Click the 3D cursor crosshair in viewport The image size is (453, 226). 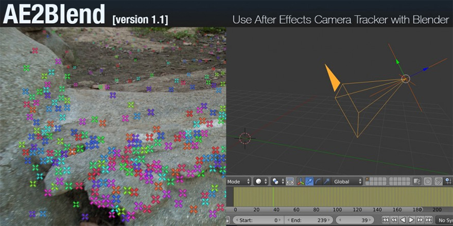(x=245, y=138)
